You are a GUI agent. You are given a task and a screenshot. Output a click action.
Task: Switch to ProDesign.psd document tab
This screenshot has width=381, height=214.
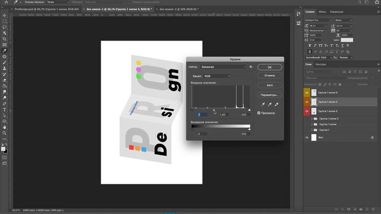coord(46,10)
